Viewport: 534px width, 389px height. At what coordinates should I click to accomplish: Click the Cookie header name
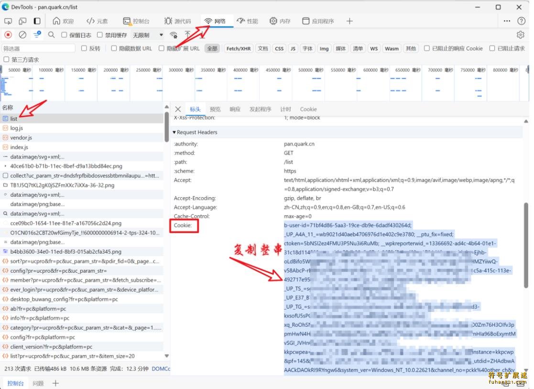(x=183, y=225)
